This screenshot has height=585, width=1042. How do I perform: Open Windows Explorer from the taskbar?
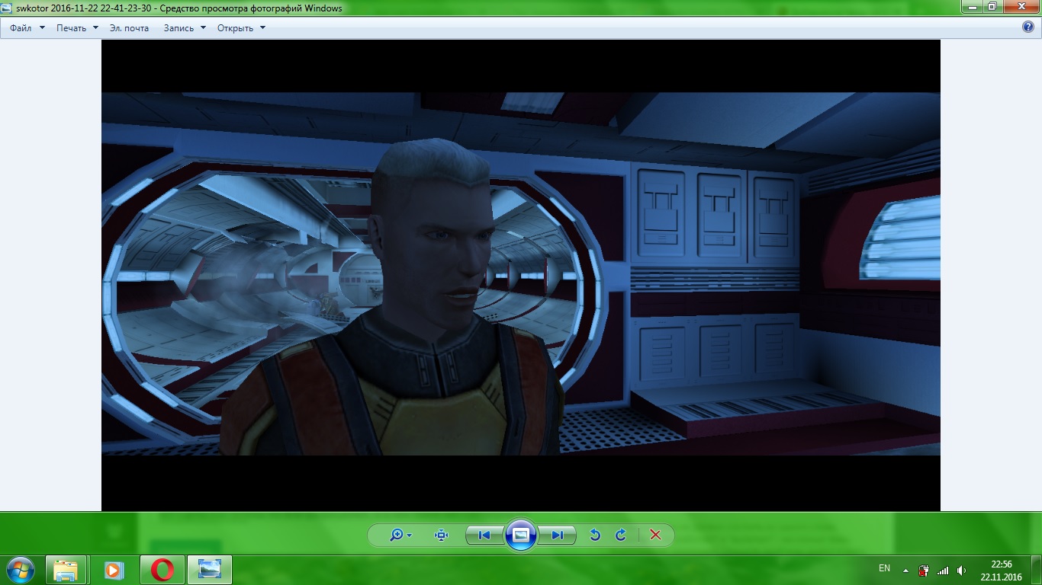click(x=66, y=570)
